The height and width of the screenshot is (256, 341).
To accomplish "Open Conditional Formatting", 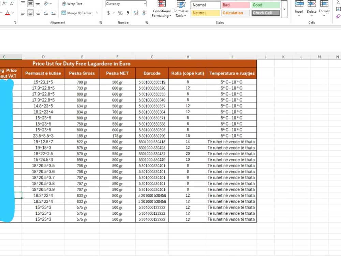I will click(161, 9).
